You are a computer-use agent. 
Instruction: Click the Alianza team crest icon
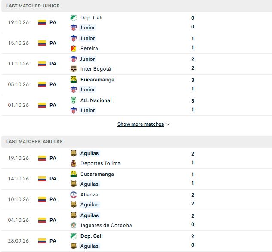pos(74,195)
